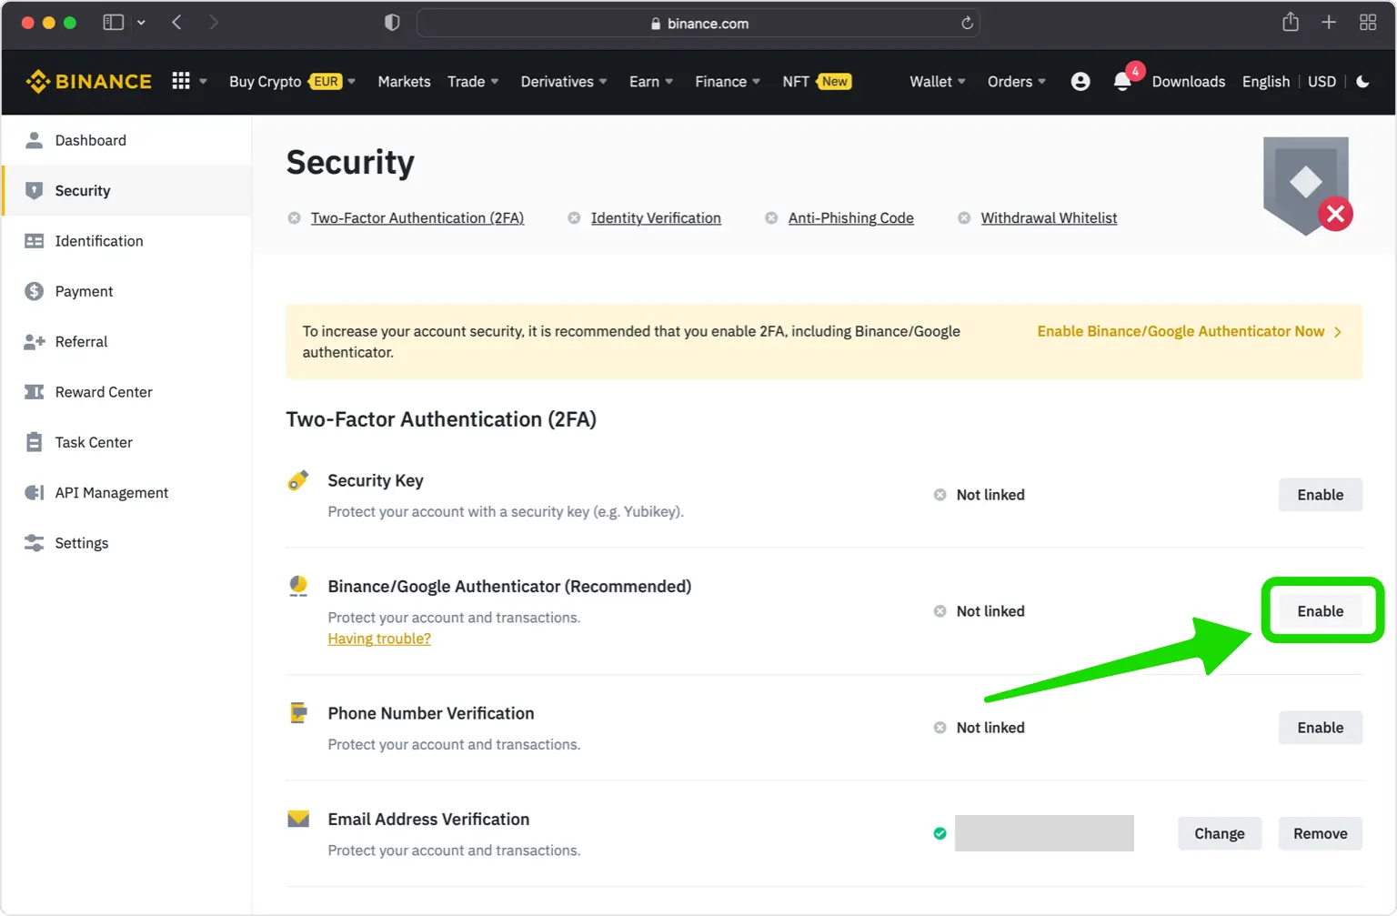Screen dimensions: 1397x916
Task: Open Downloads in header
Action: click(x=1189, y=82)
